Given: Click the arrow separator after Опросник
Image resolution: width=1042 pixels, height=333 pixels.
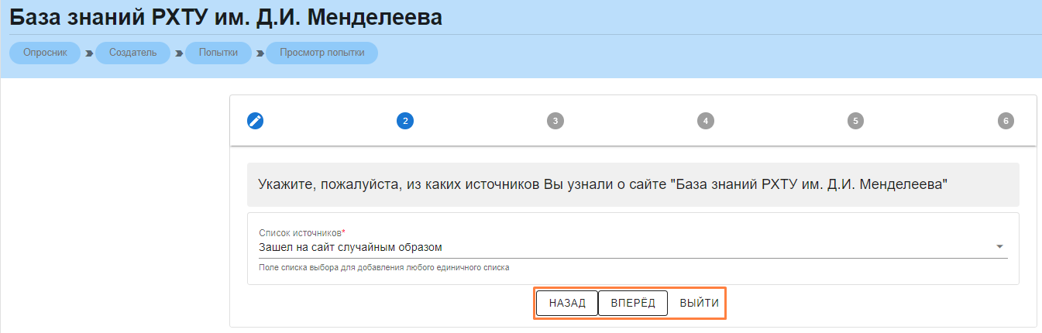Looking at the screenshot, I should coord(89,53).
